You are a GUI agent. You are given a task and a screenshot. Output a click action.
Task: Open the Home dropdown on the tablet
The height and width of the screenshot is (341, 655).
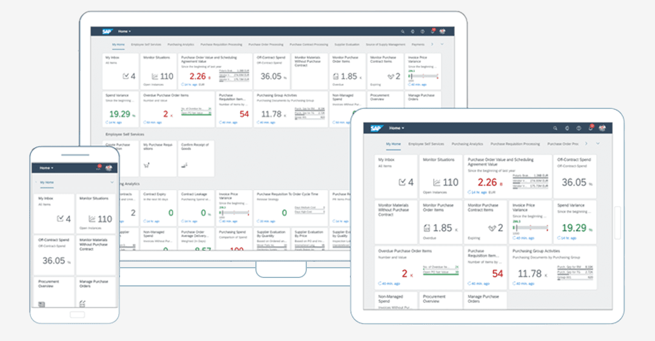click(x=397, y=128)
